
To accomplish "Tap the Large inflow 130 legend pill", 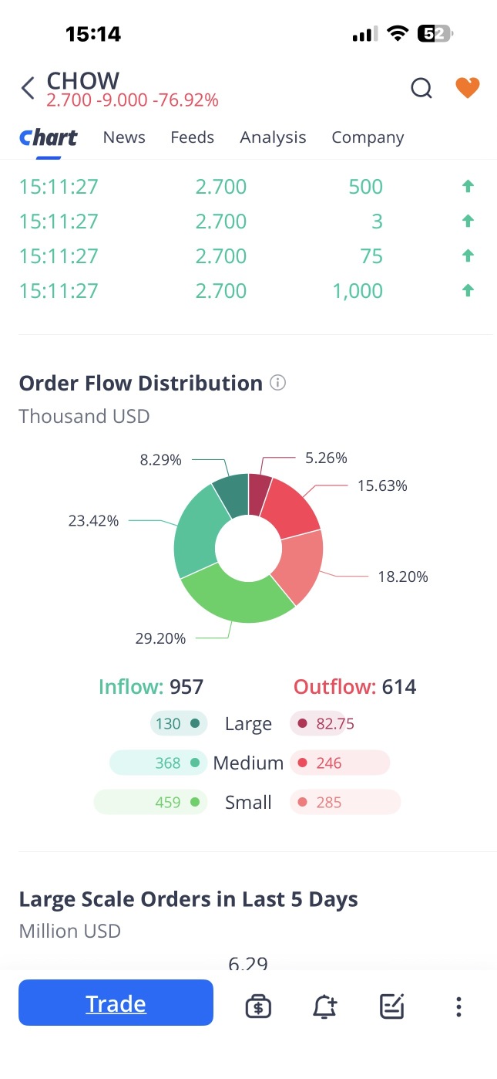I will tap(179, 724).
